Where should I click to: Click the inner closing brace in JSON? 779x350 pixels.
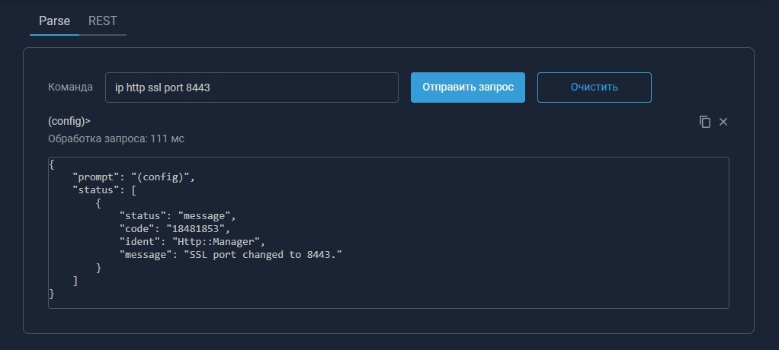point(99,268)
